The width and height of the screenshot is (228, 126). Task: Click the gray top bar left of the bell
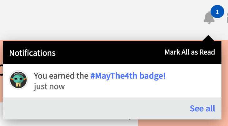tap(94, 19)
